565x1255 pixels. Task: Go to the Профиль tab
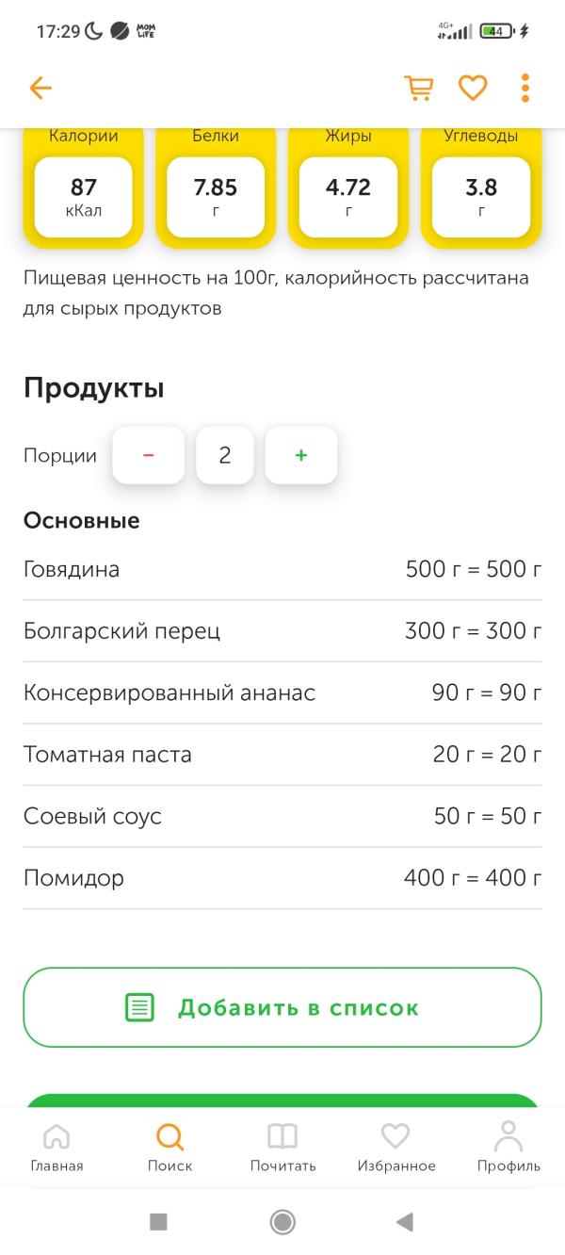[508, 1146]
